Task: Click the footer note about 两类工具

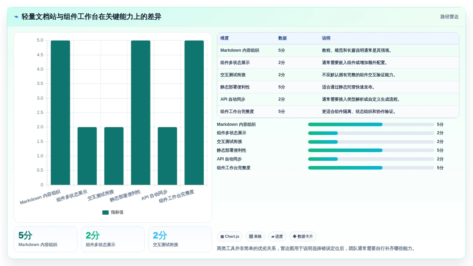Action: [x=316, y=249]
